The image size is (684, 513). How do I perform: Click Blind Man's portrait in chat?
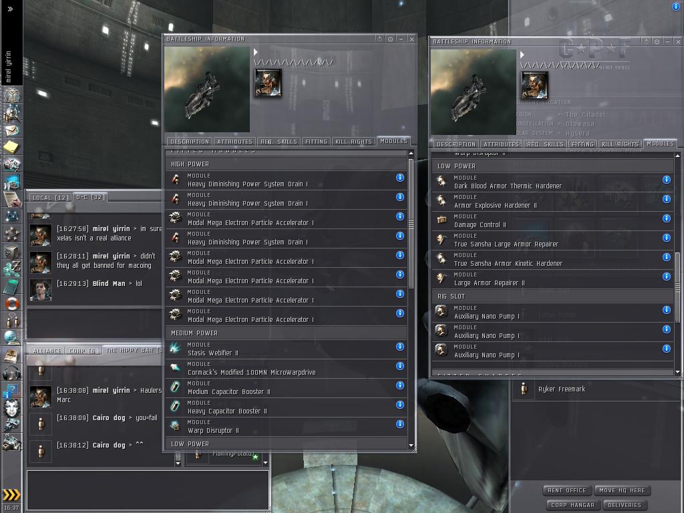pos(41,290)
